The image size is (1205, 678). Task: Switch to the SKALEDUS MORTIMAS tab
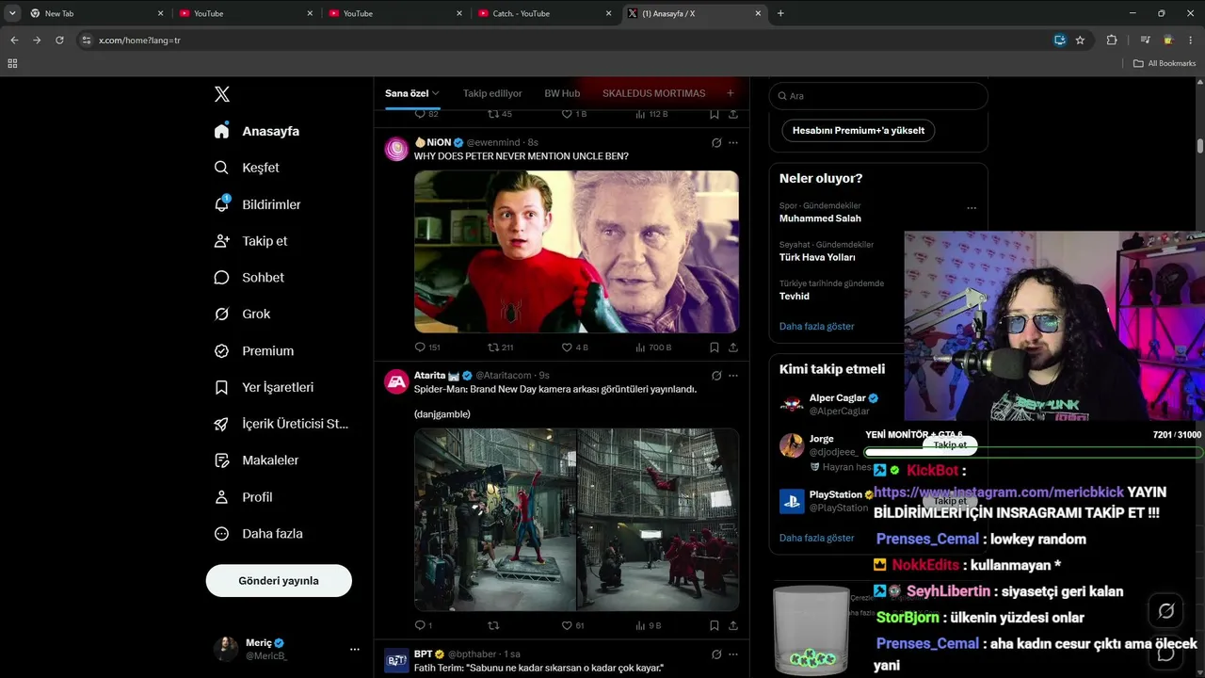(653, 93)
